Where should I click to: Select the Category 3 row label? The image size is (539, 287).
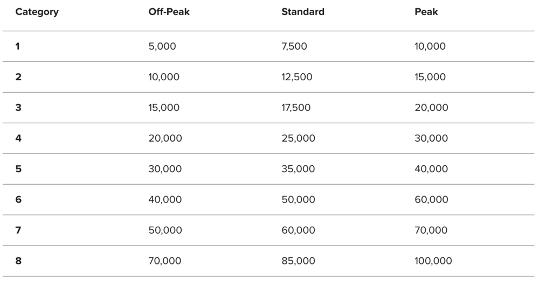18,108
